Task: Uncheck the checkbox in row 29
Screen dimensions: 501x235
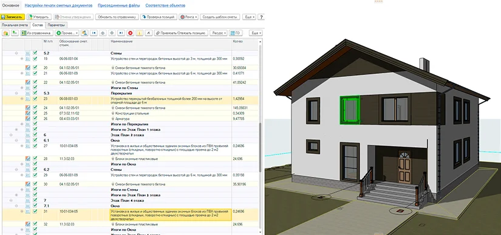Action: 35,175
